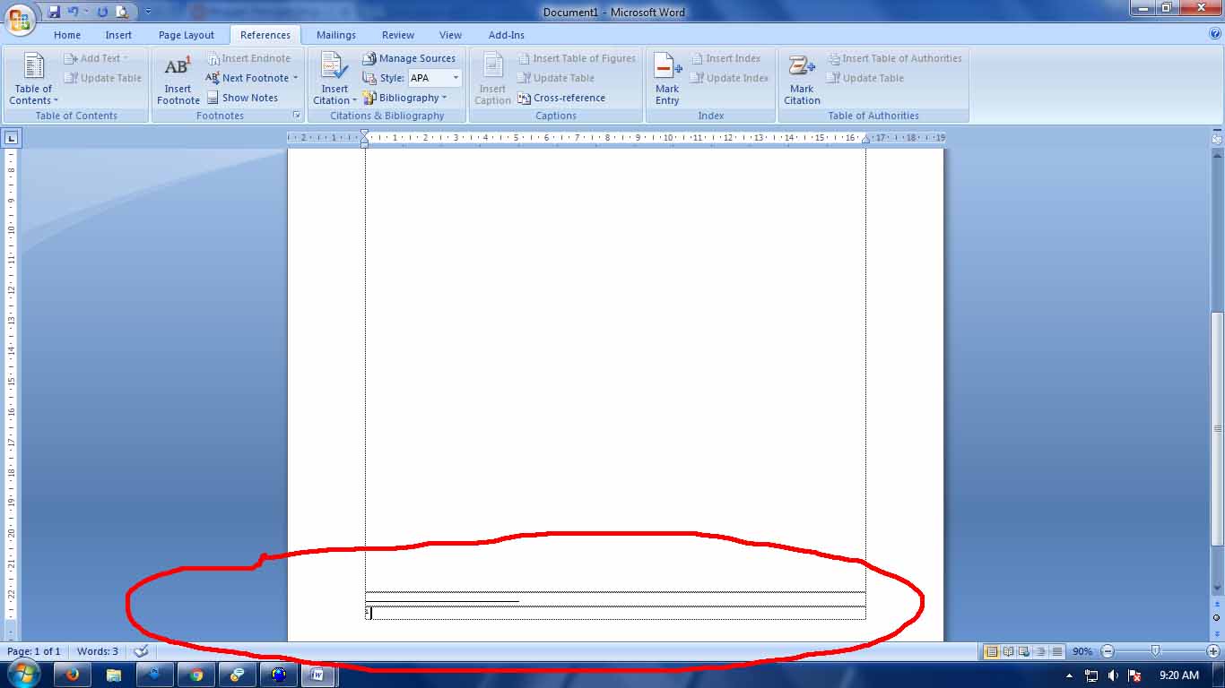Switch to Full Screen Reading view
Screen dimensions: 1225x688
[1008, 651]
